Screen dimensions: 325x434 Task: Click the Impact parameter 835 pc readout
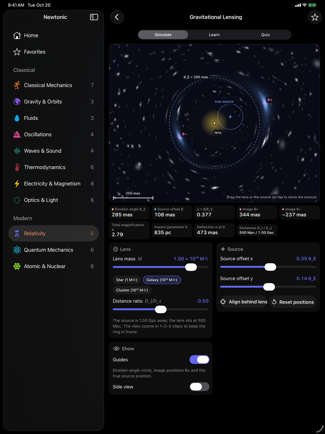172,230
